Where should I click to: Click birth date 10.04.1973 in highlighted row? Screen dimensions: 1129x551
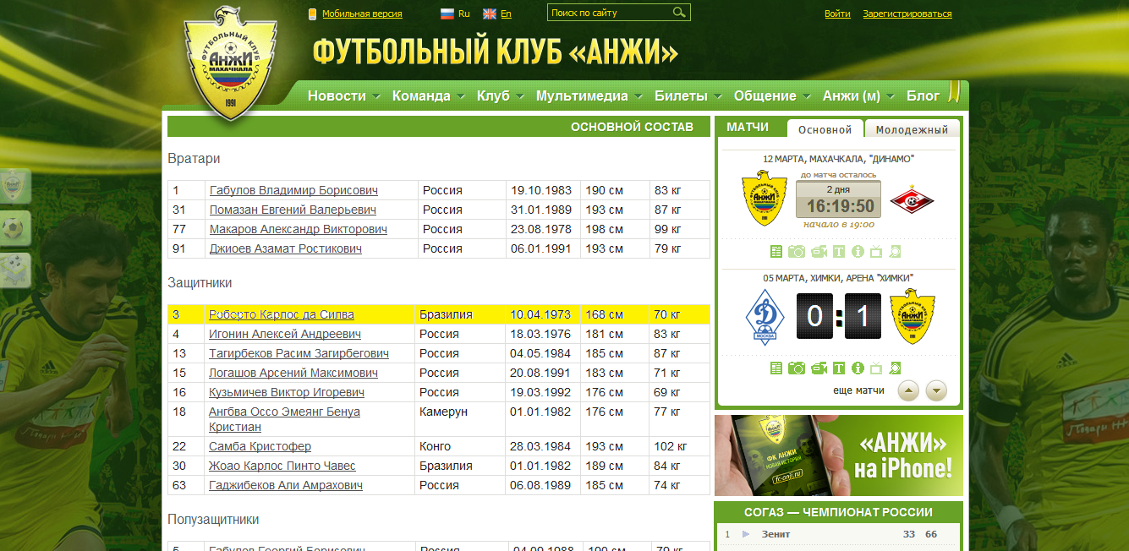(540, 314)
